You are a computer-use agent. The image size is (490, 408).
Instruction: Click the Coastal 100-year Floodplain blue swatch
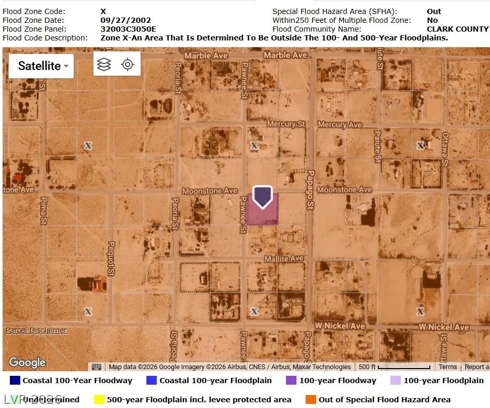click(152, 380)
